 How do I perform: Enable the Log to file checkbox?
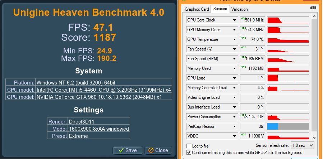click(x=189, y=146)
